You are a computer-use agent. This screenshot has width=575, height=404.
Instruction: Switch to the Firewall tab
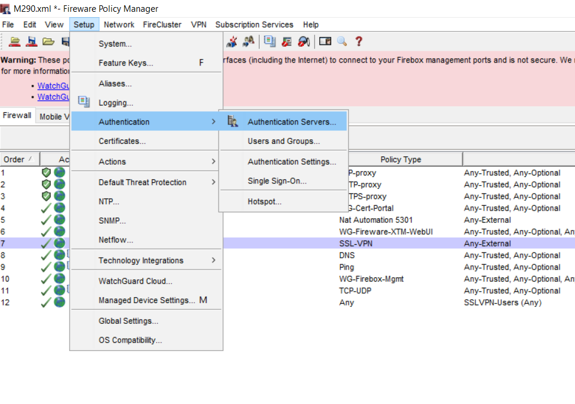point(17,116)
